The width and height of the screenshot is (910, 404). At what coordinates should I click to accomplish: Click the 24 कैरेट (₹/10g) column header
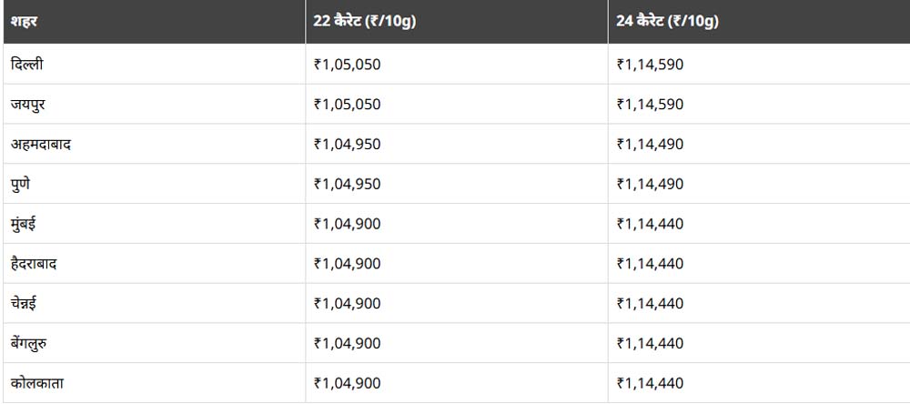tap(667, 22)
